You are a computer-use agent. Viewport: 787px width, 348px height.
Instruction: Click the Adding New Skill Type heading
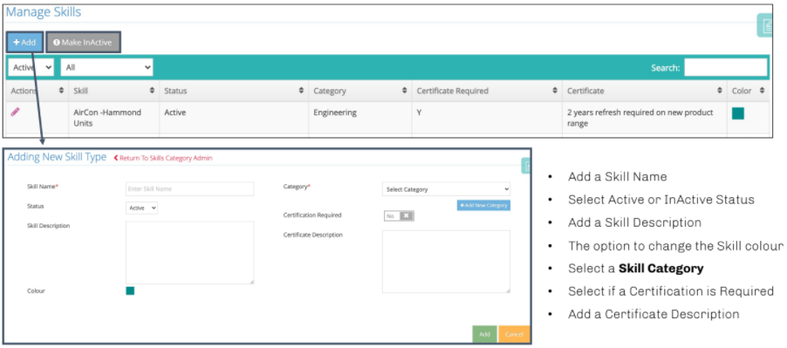tap(57, 157)
